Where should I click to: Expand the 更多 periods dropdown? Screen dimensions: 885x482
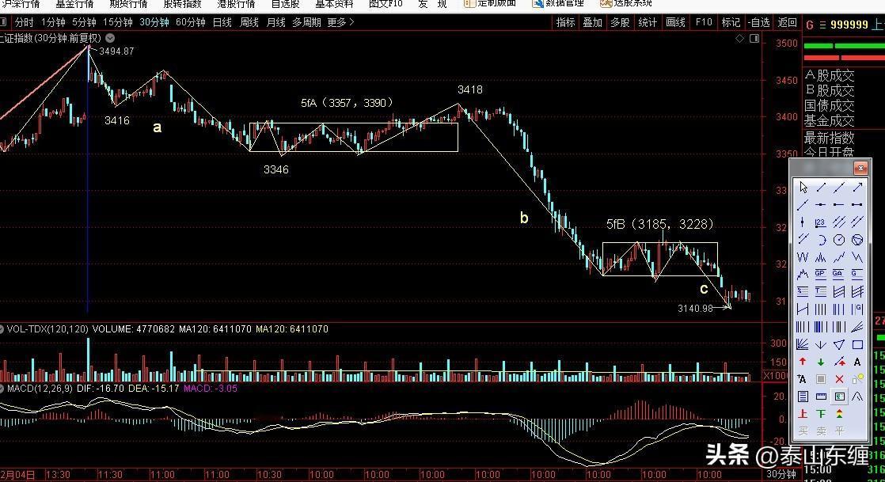[x=340, y=22]
